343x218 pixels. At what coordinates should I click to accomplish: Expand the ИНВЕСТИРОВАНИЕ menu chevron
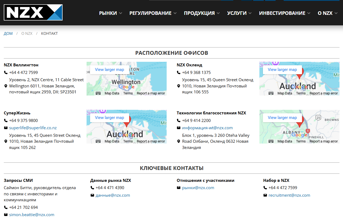click(x=308, y=13)
